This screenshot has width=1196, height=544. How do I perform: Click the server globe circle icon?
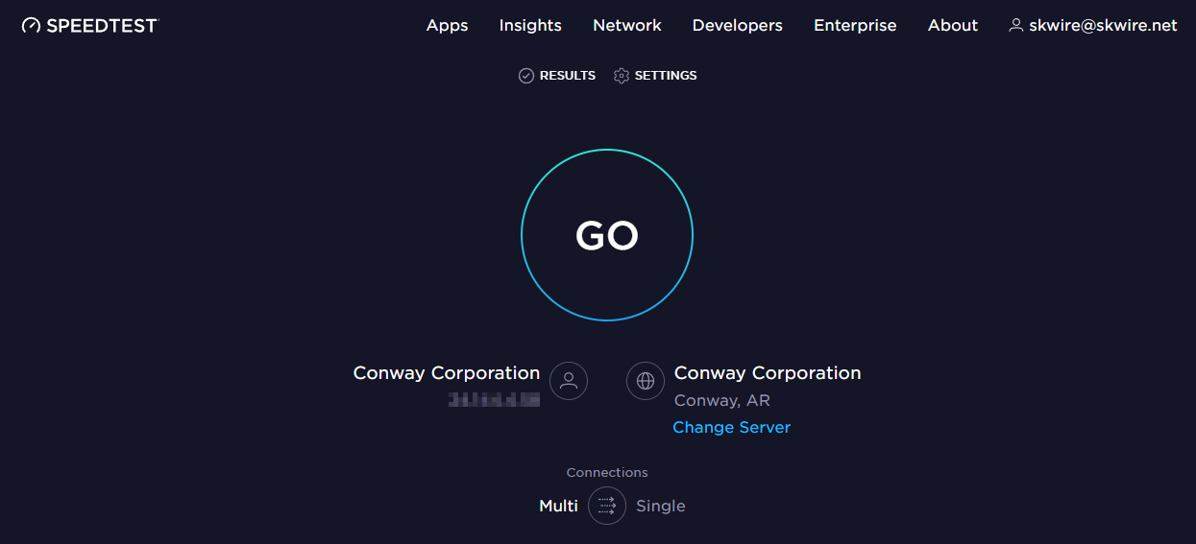tap(646, 381)
